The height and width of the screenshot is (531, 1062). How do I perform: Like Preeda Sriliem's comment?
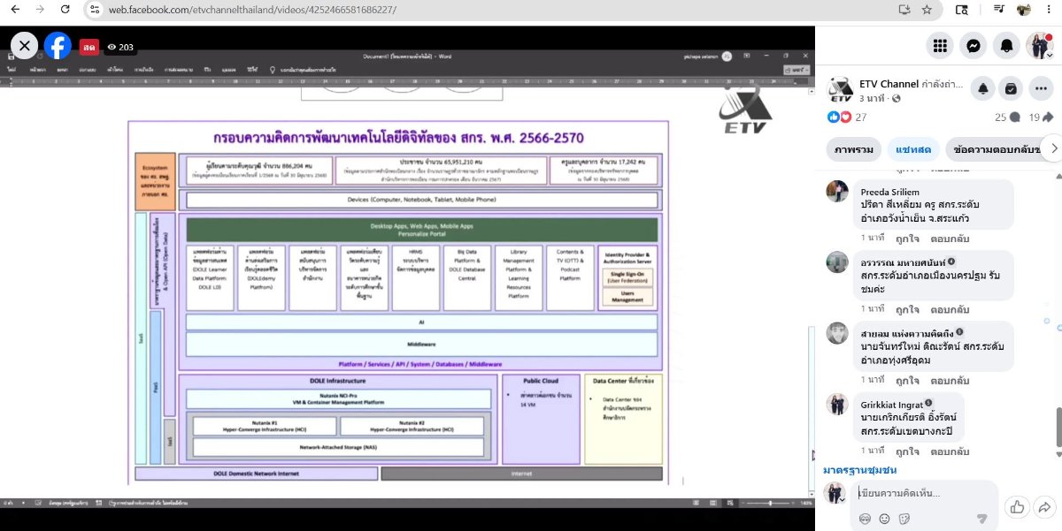(x=906, y=239)
